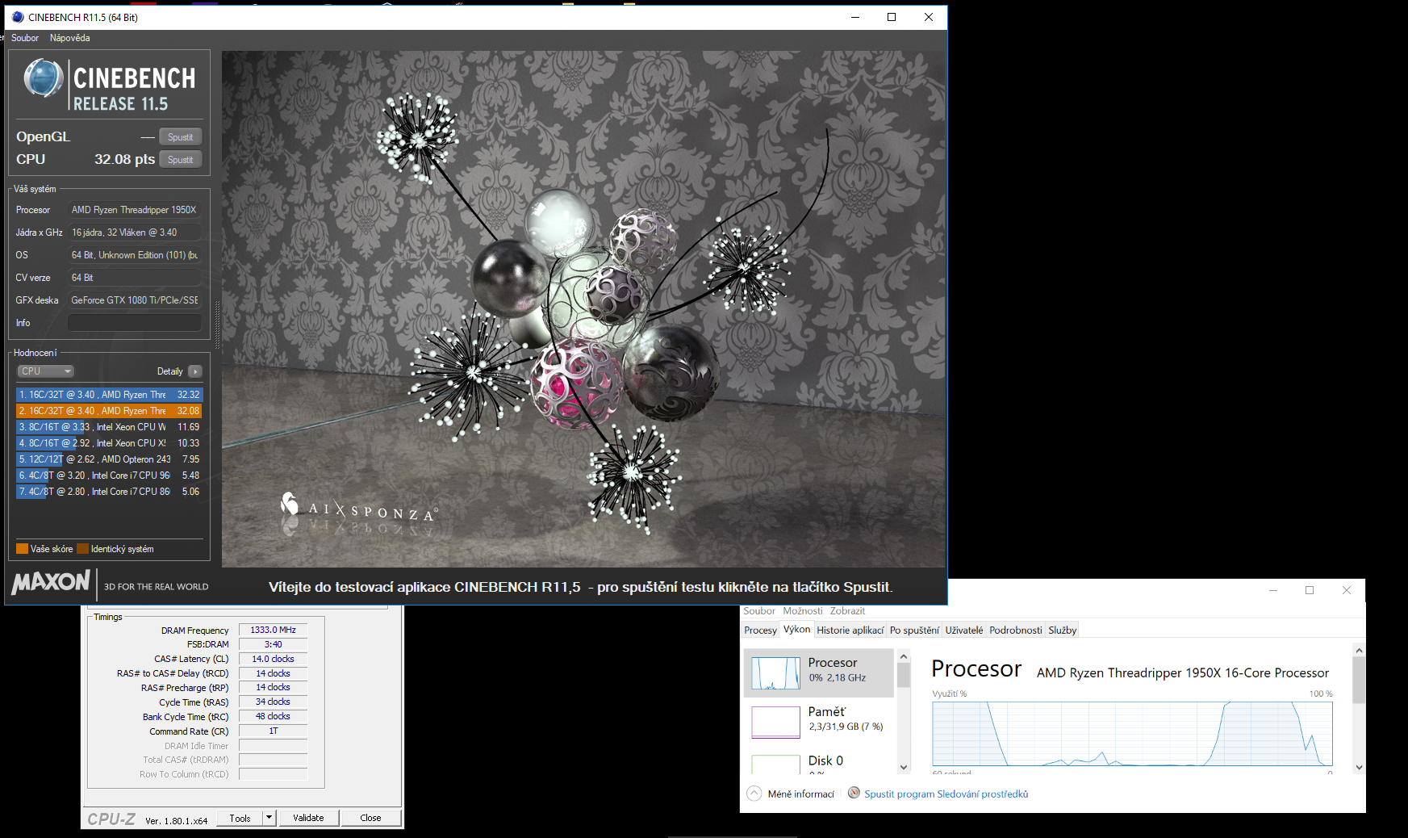Select the Procesor performance graph thumbnail
The height and width of the screenshot is (838, 1408).
[x=775, y=672]
